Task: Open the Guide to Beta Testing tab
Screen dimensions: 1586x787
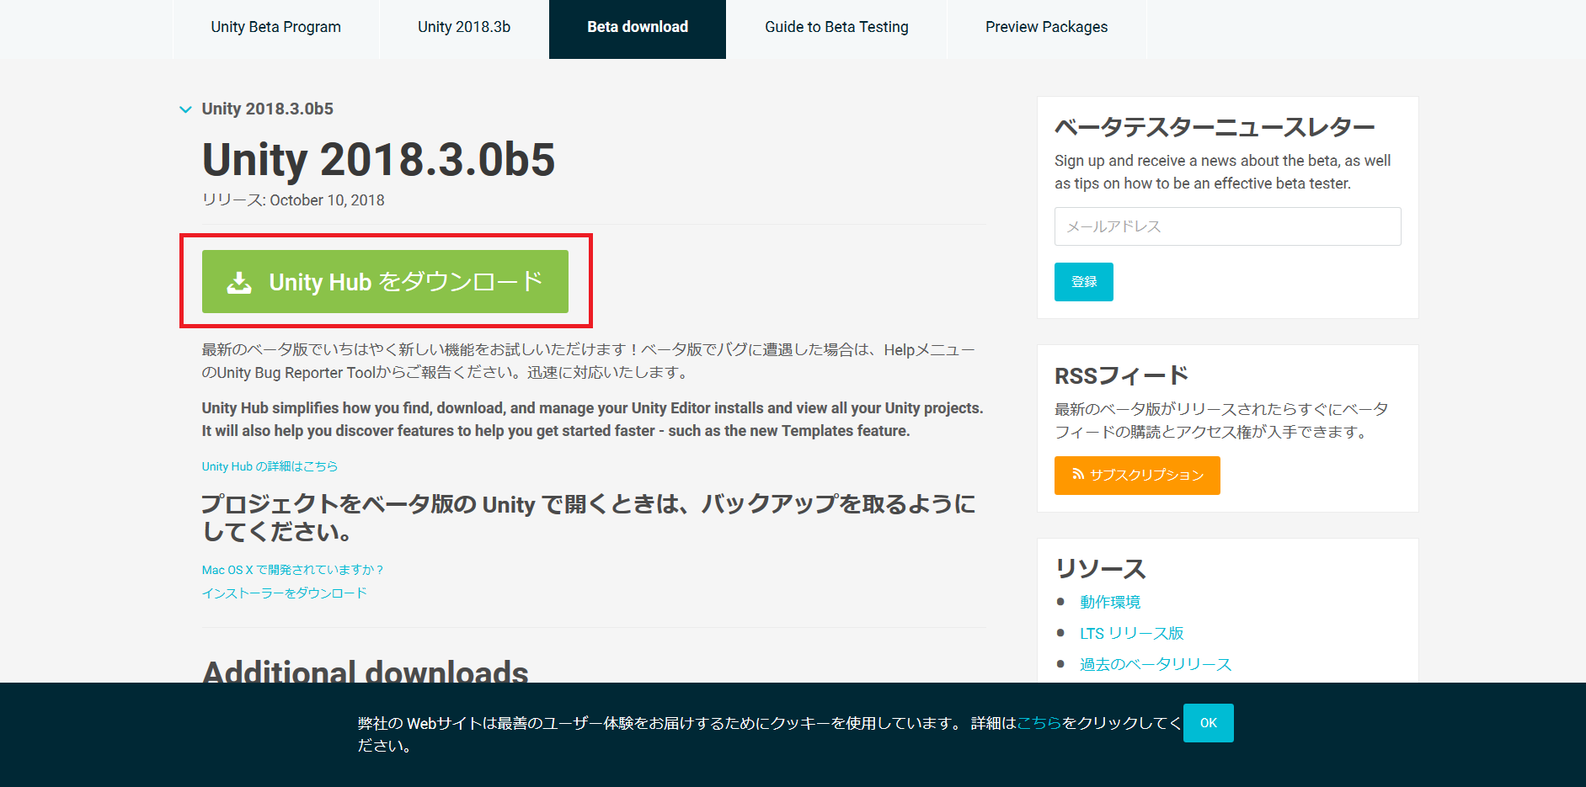Action: (x=836, y=27)
